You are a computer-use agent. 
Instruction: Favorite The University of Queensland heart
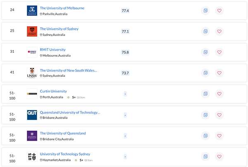tap(219, 136)
